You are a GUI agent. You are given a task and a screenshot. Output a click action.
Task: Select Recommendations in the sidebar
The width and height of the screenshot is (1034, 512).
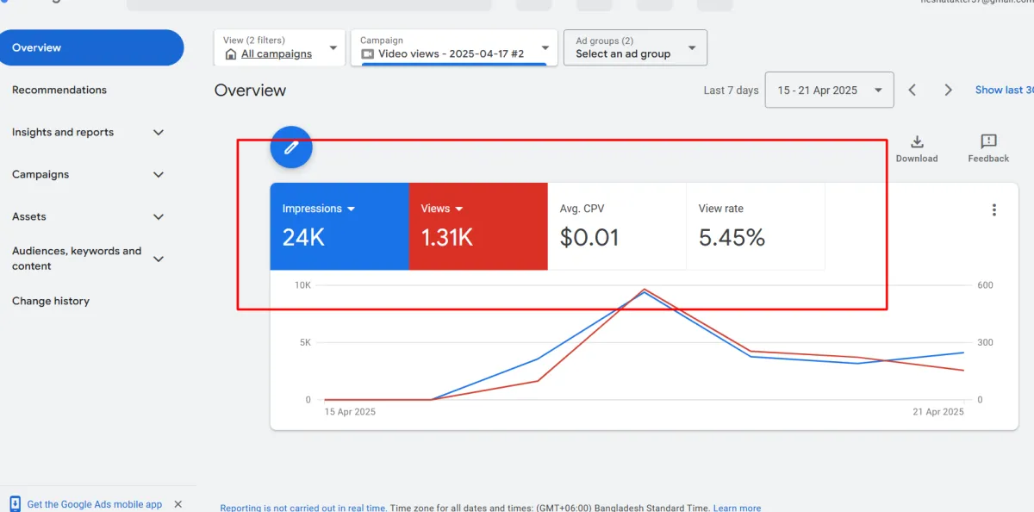click(x=59, y=91)
